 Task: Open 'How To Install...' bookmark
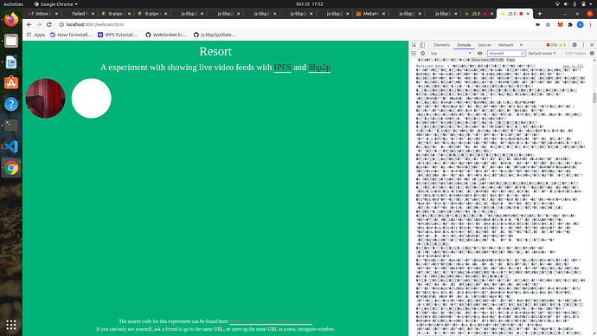71,35
